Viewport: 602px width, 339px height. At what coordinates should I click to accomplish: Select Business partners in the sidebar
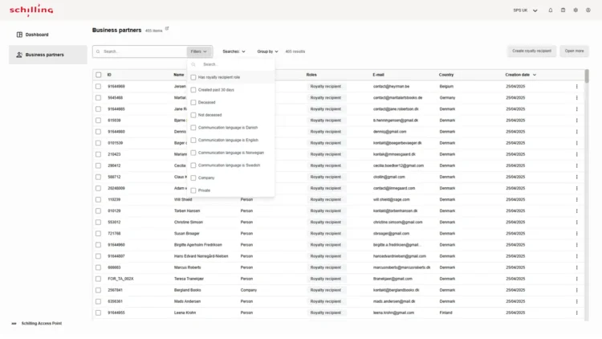[x=44, y=55]
